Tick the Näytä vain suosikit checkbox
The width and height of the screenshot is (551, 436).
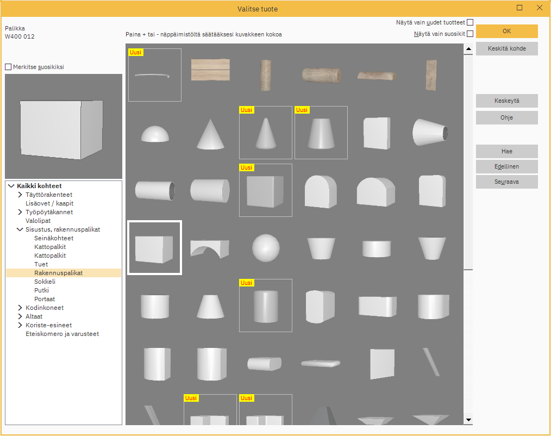(470, 34)
